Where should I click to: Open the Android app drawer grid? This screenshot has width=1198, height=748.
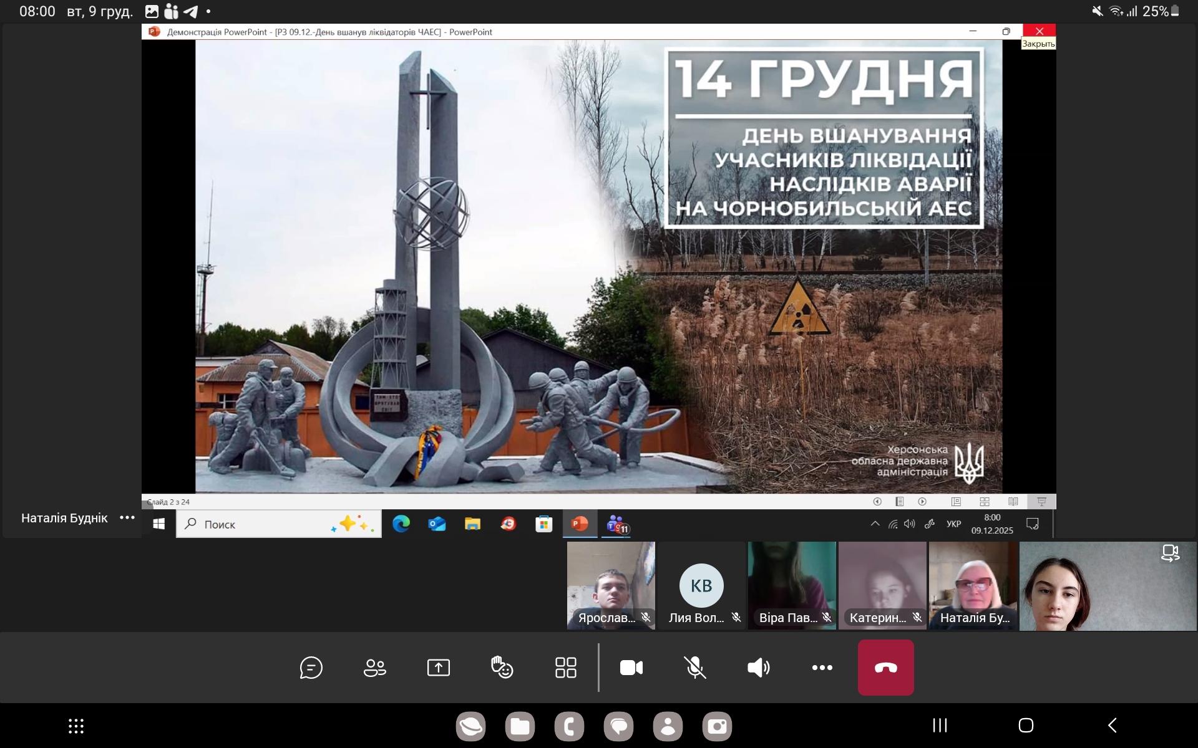coord(76,726)
